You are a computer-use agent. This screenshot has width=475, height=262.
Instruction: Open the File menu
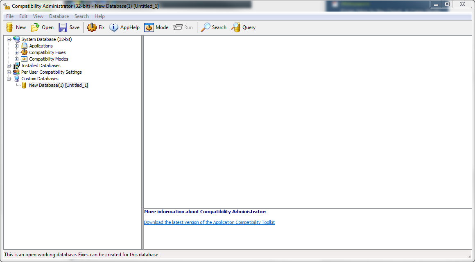10,16
